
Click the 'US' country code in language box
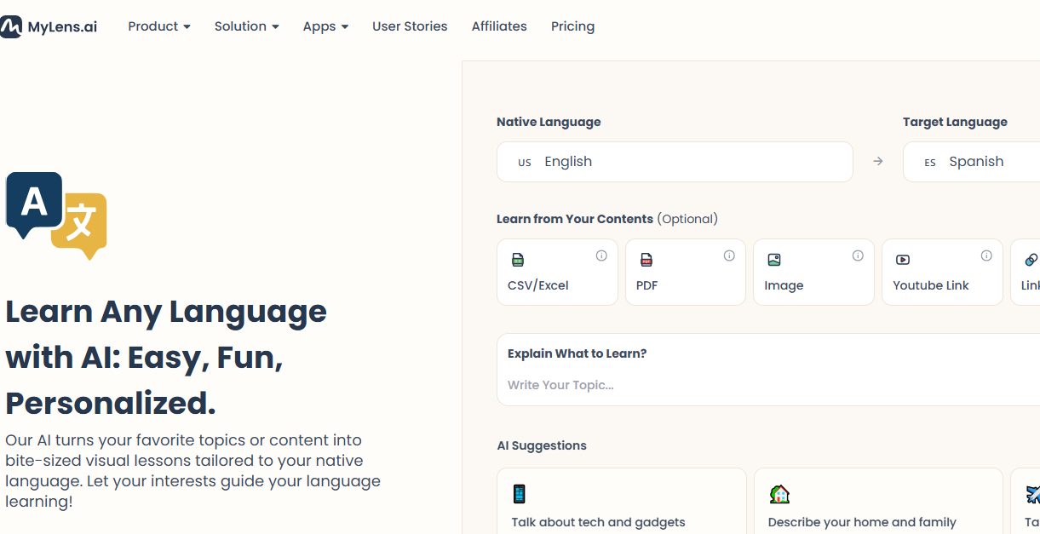coord(525,162)
